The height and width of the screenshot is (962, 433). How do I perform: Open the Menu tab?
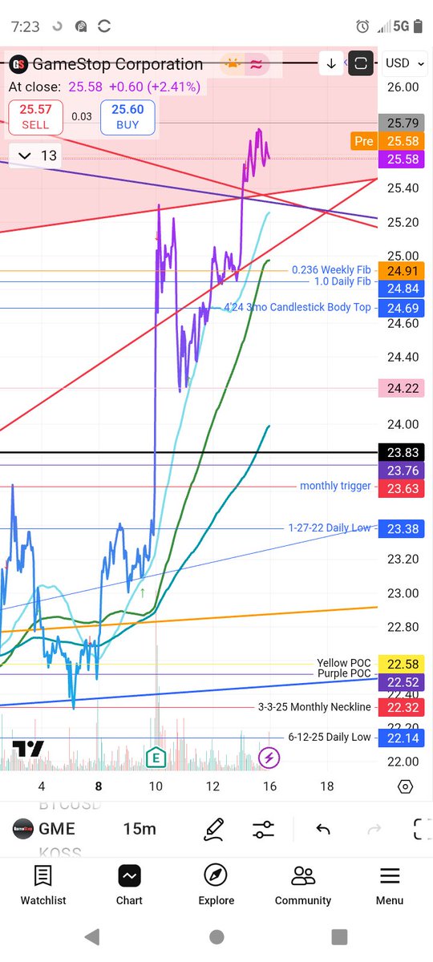click(x=390, y=885)
